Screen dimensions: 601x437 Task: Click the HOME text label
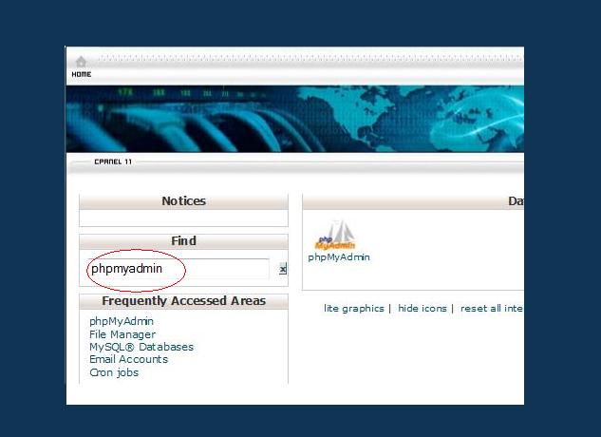click(82, 74)
